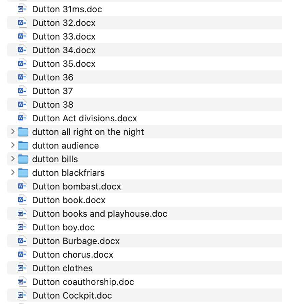This screenshot has width=282, height=304.
Task: Click the dutton audience folder icon
Action: click(x=23, y=146)
